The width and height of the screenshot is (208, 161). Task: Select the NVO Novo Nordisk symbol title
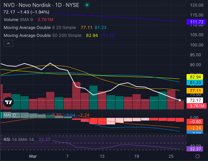[41, 5]
